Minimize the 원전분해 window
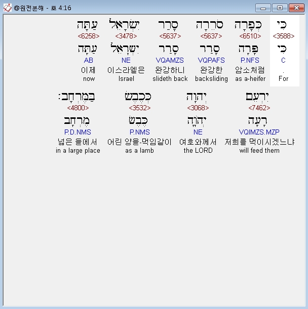The image size is (308, 309). [263, 8]
